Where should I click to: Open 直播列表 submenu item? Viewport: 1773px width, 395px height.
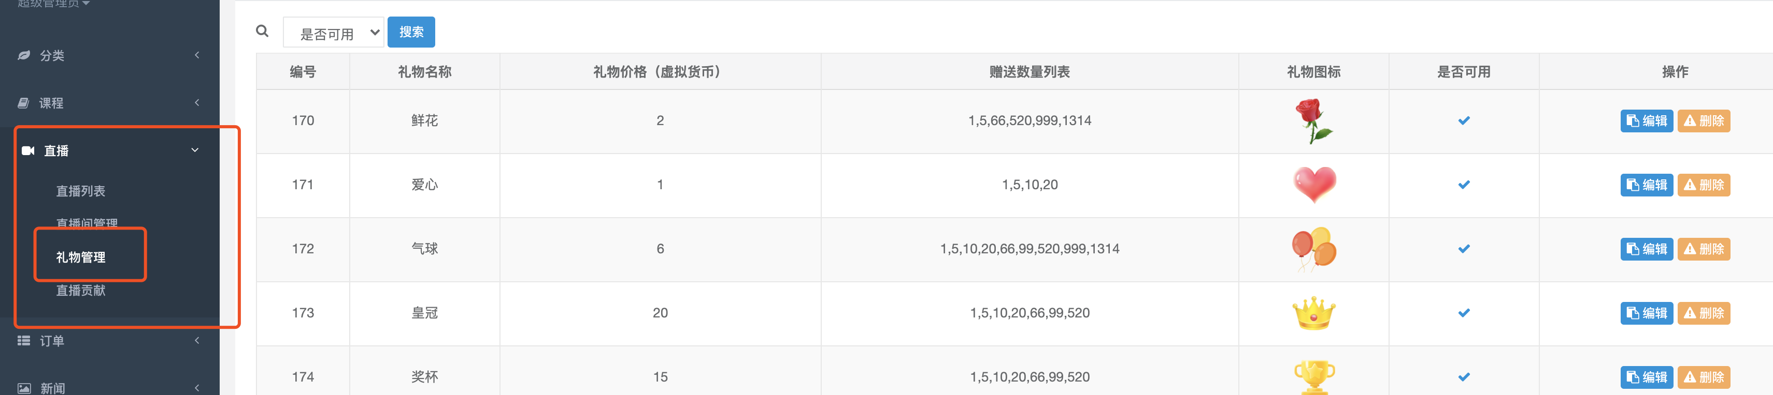point(80,191)
